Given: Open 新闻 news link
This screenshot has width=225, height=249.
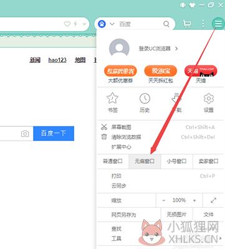Looking at the screenshot, I should [35, 60].
